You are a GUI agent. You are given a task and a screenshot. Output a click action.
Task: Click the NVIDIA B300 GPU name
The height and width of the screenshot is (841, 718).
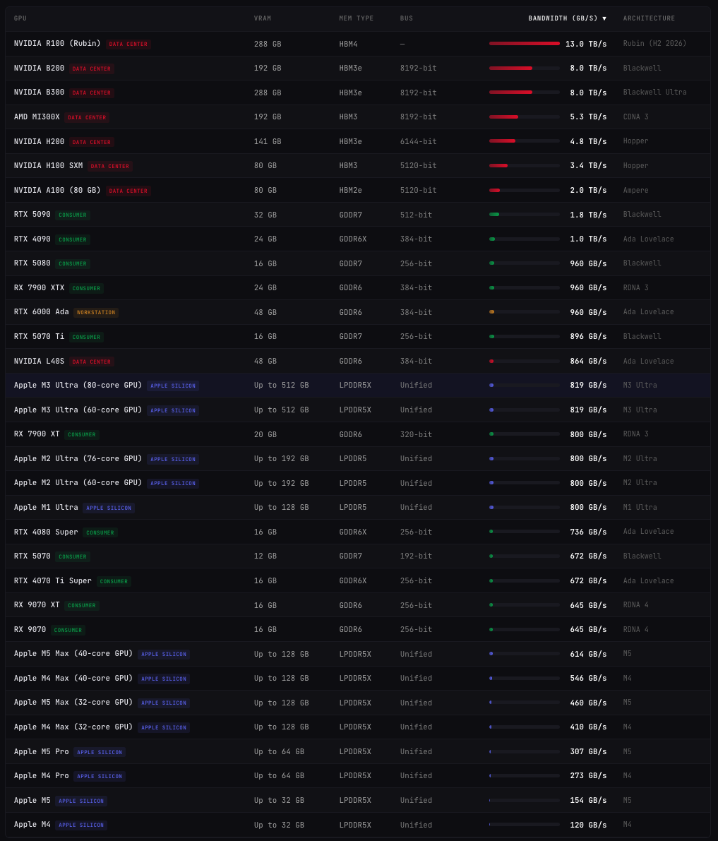[x=39, y=93]
